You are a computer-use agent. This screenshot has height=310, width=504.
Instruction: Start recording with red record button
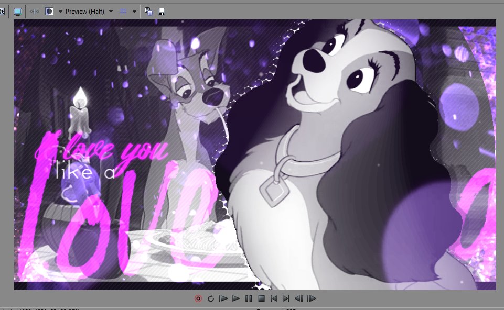(198, 298)
